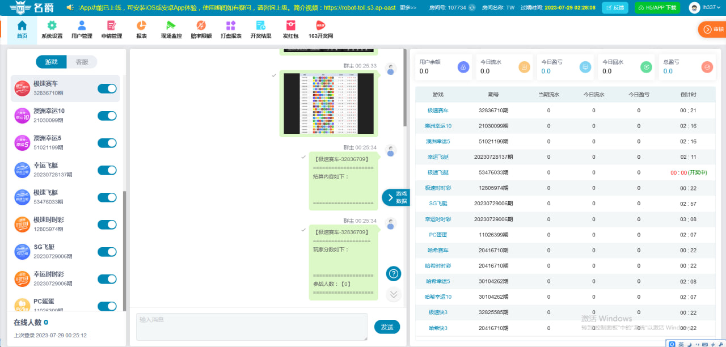726x347 pixels.
Task: Toggle off the 极速赛车 game switch
Action: 107,88
